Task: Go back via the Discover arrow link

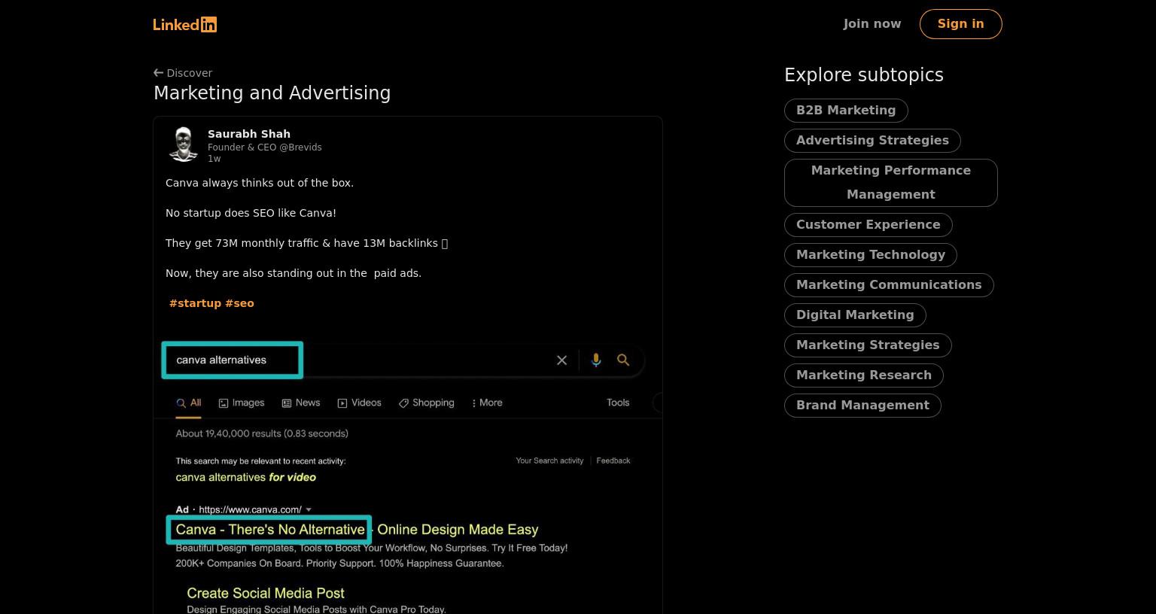Action: (x=183, y=73)
